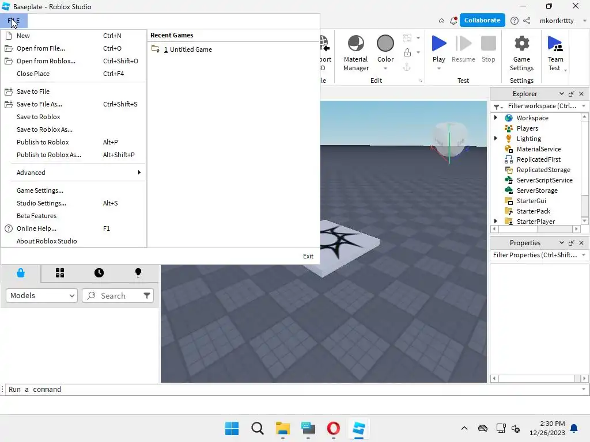Click the Run a command bar
This screenshot has width=590, height=442.
pyautogui.click(x=293, y=390)
